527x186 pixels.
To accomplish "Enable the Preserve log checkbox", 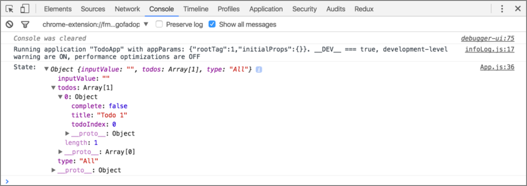I will (159, 24).
